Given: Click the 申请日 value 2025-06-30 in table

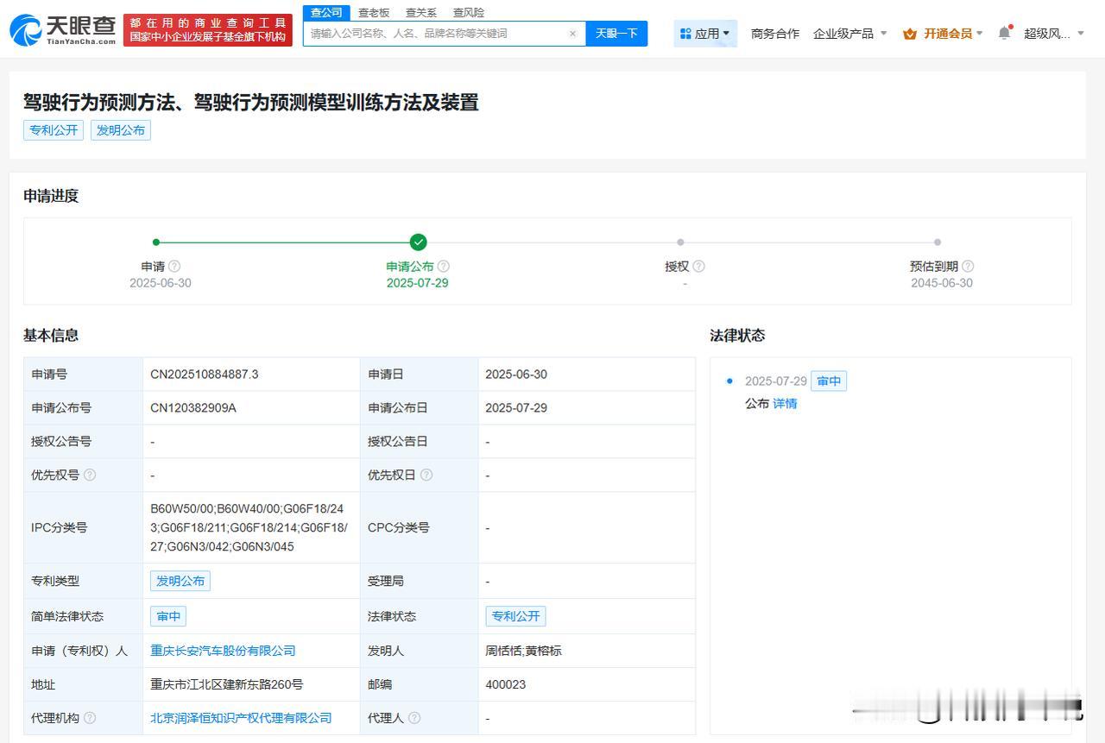Looking at the screenshot, I should [x=516, y=375].
